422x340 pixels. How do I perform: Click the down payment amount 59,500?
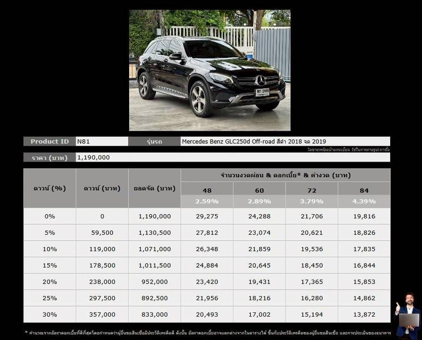pyautogui.click(x=102, y=233)
